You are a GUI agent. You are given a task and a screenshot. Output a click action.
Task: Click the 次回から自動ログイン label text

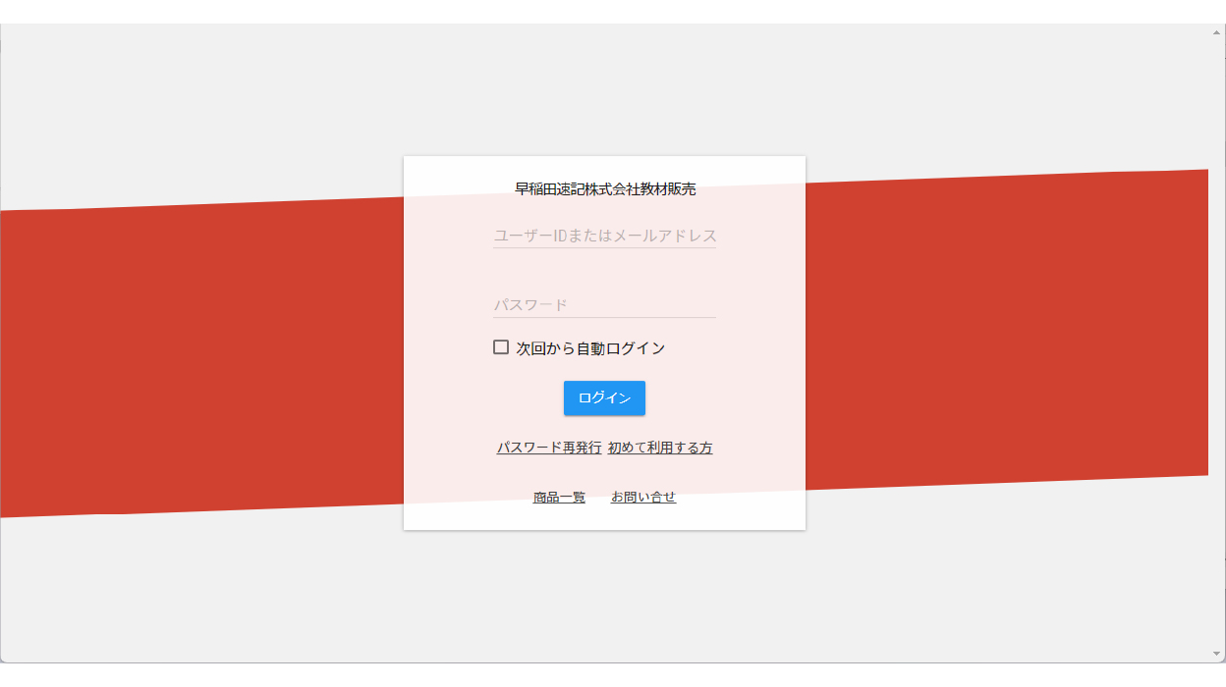point(590,348)
